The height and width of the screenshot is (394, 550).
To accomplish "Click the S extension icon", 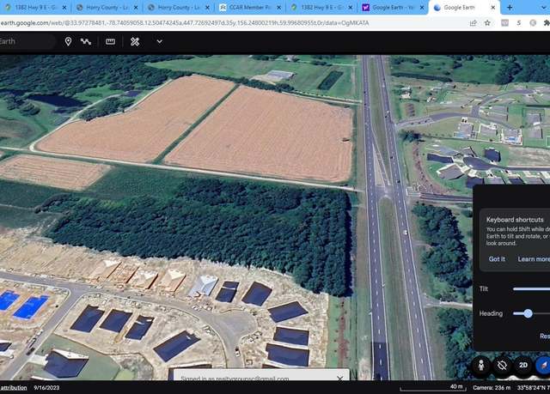I will coord(519,23).
